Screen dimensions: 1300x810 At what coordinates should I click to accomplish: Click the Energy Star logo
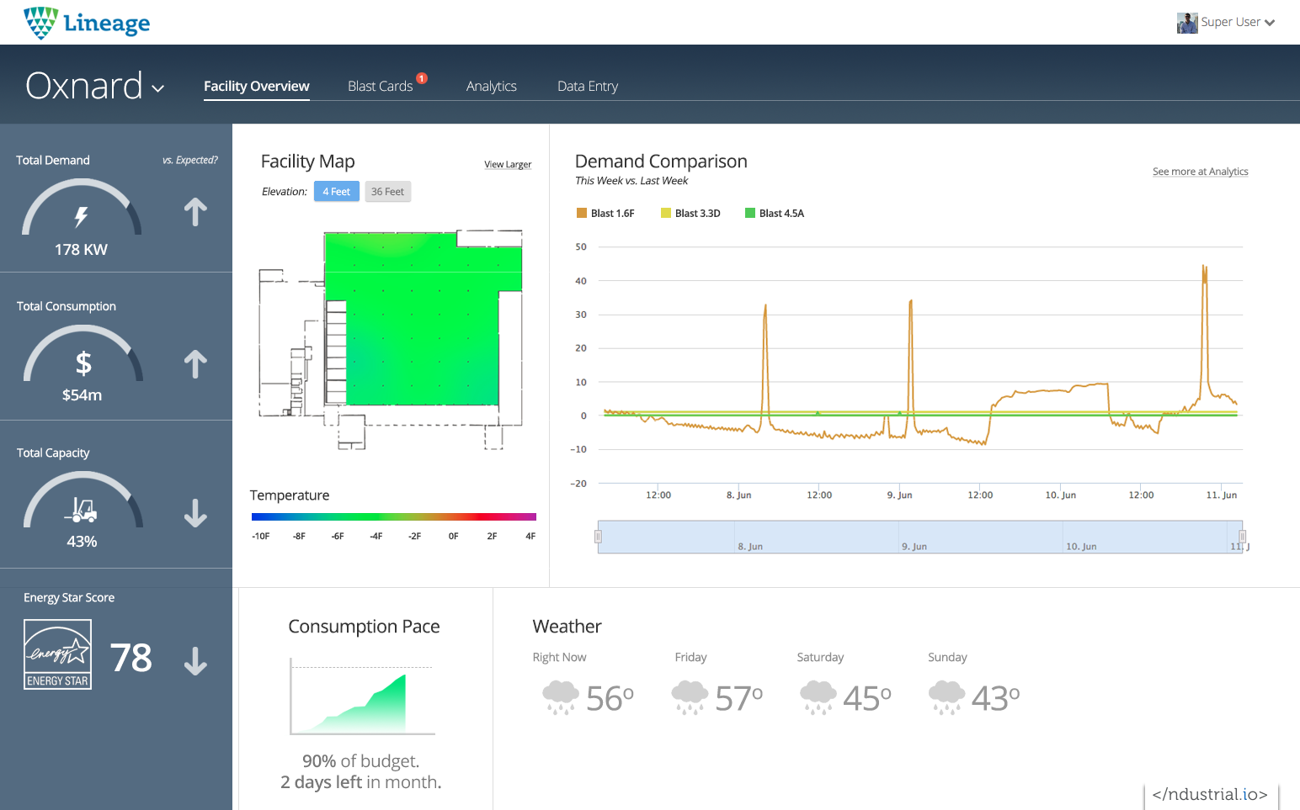pos(58,654)
